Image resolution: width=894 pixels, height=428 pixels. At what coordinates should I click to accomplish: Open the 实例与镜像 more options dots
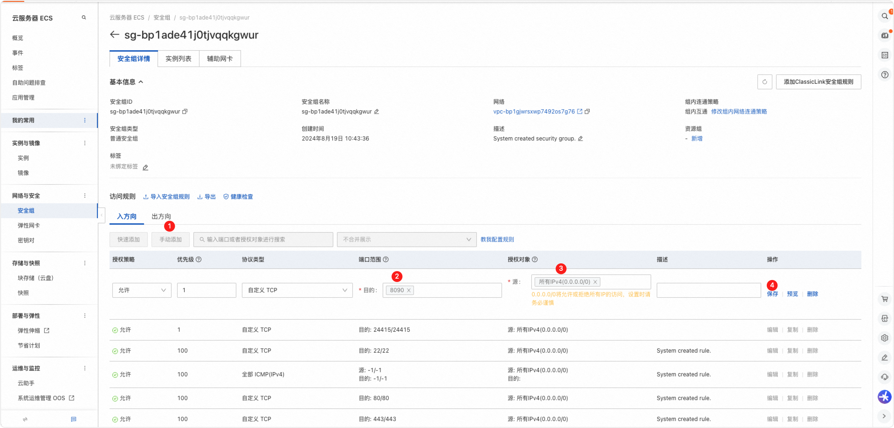[85, 143]
